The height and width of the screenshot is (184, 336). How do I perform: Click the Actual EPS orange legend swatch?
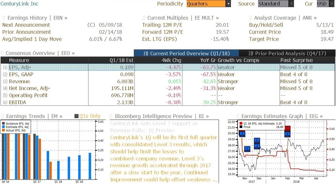(x=3, y=130)
